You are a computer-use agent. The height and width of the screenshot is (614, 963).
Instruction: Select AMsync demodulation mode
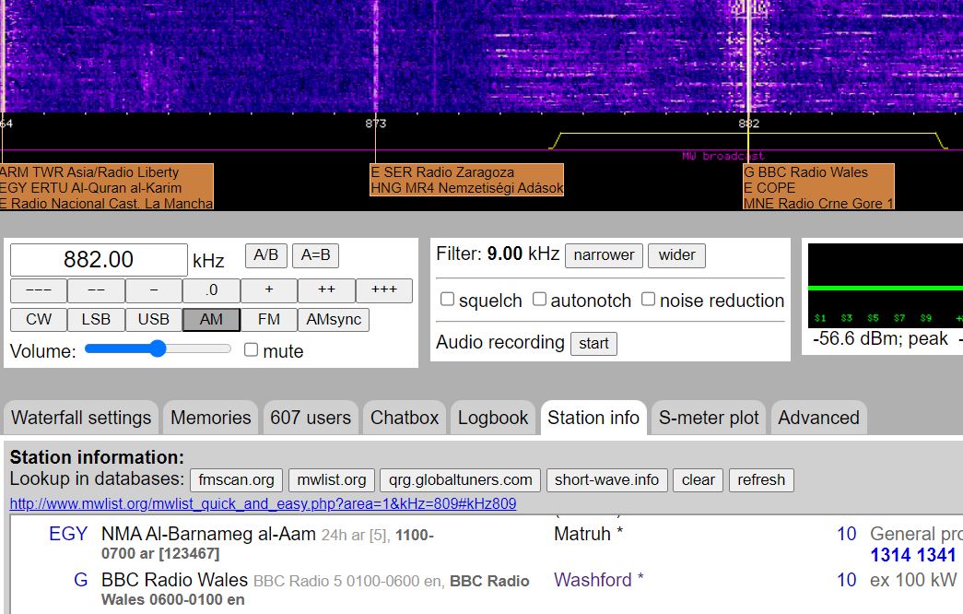click(334, 320)
